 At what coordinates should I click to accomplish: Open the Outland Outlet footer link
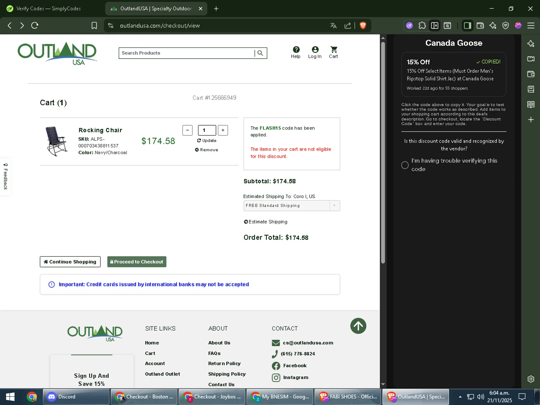(162, 374)
